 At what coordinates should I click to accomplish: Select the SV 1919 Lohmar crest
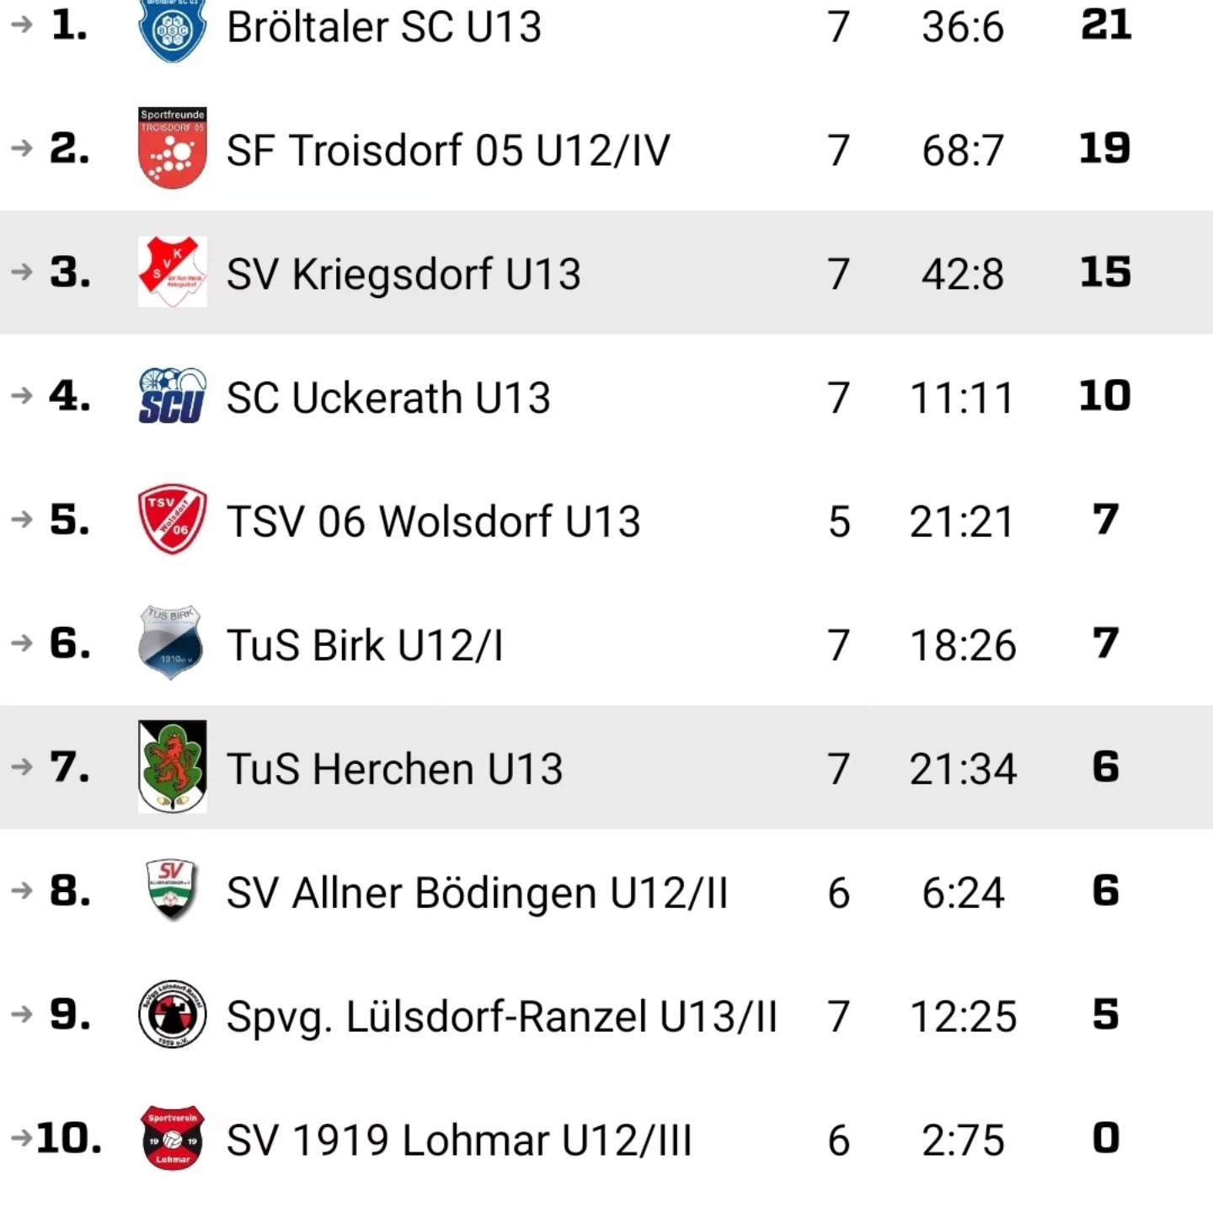pyautogui.click(x=172, y=1138)
